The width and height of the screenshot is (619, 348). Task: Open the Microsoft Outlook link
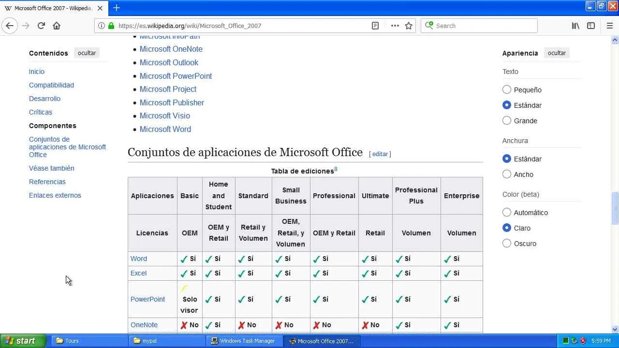(x=169, y=62)
